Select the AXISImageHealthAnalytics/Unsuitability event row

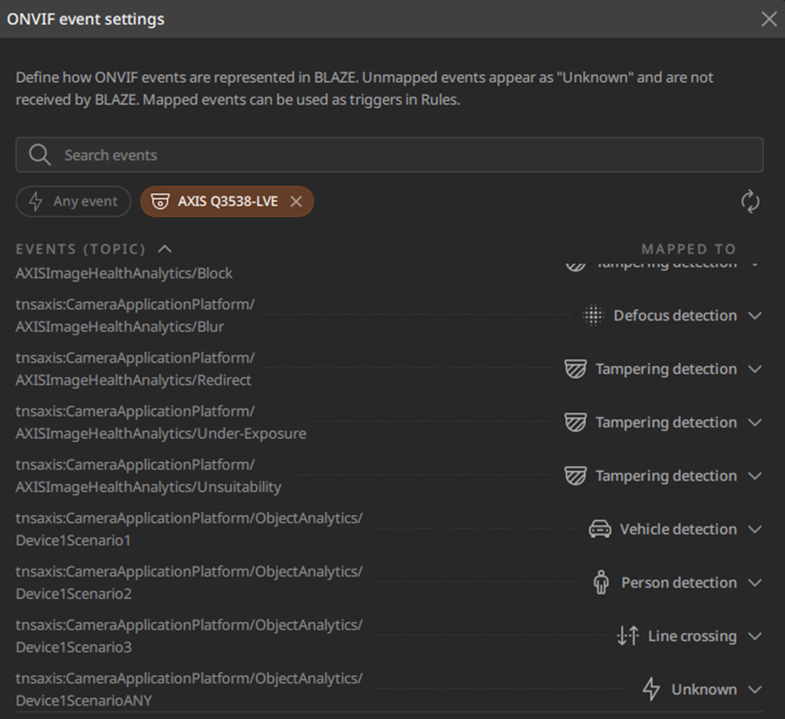click(390, 476)
